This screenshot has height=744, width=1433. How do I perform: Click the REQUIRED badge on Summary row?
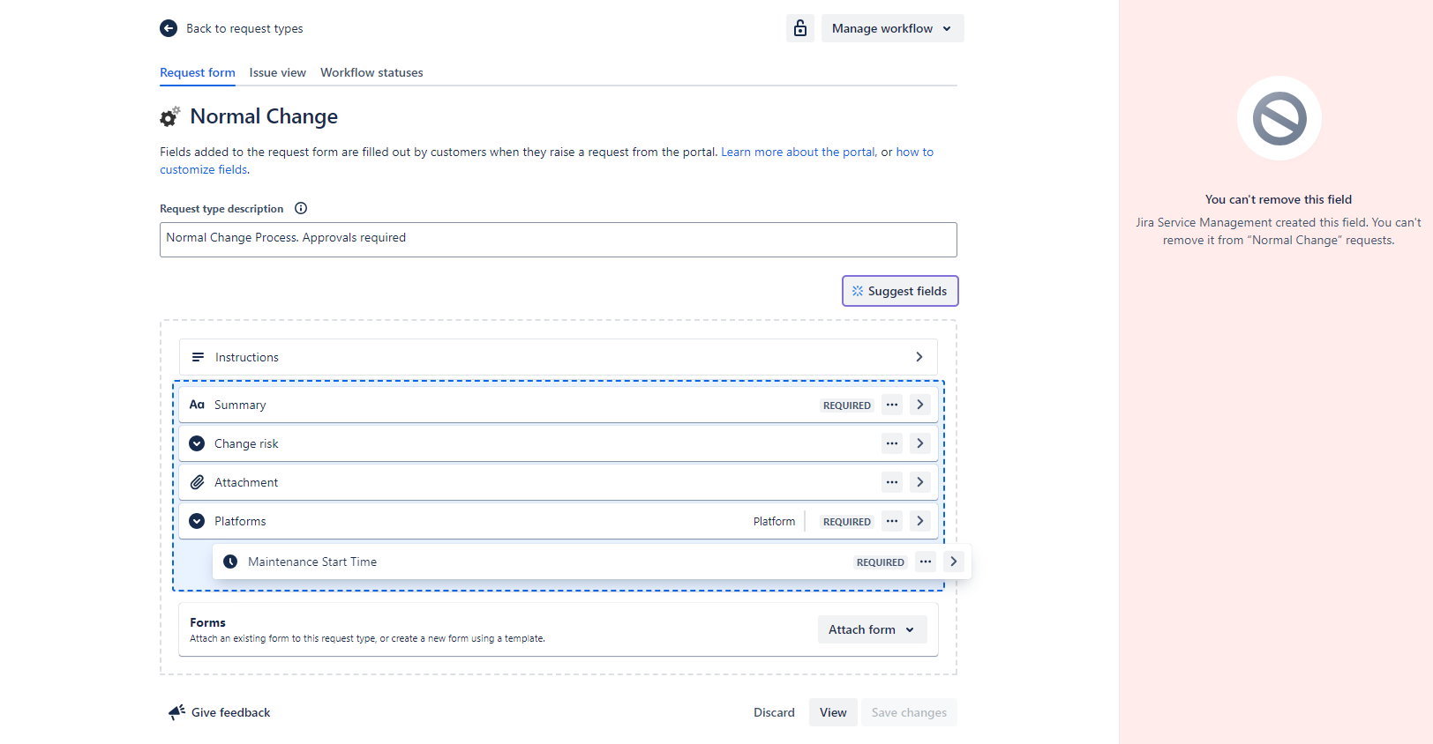tap(847, 405)
